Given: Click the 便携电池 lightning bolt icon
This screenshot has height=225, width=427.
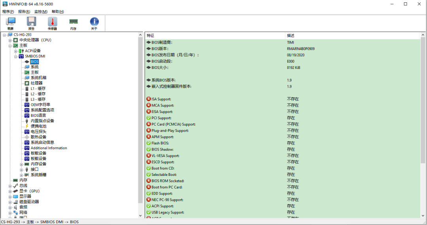Looking at the screenshot, I should tap(27, 126).
